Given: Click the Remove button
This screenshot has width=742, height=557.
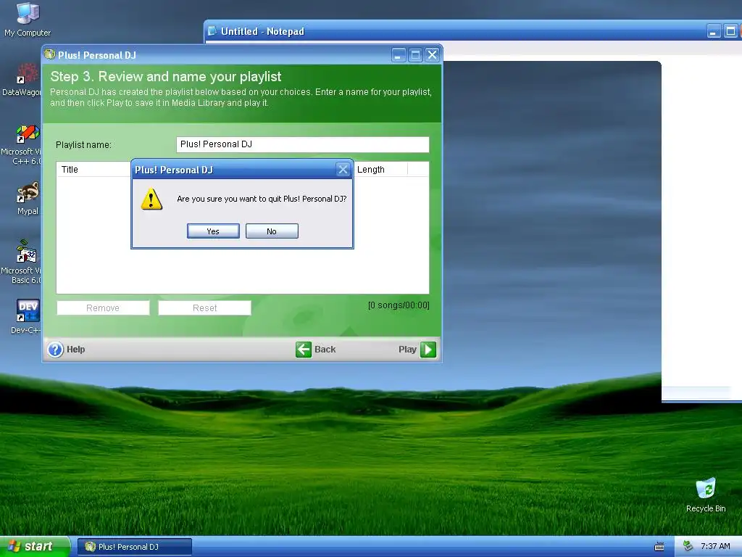Looking at the screenshot, I should tap(103, 308).
